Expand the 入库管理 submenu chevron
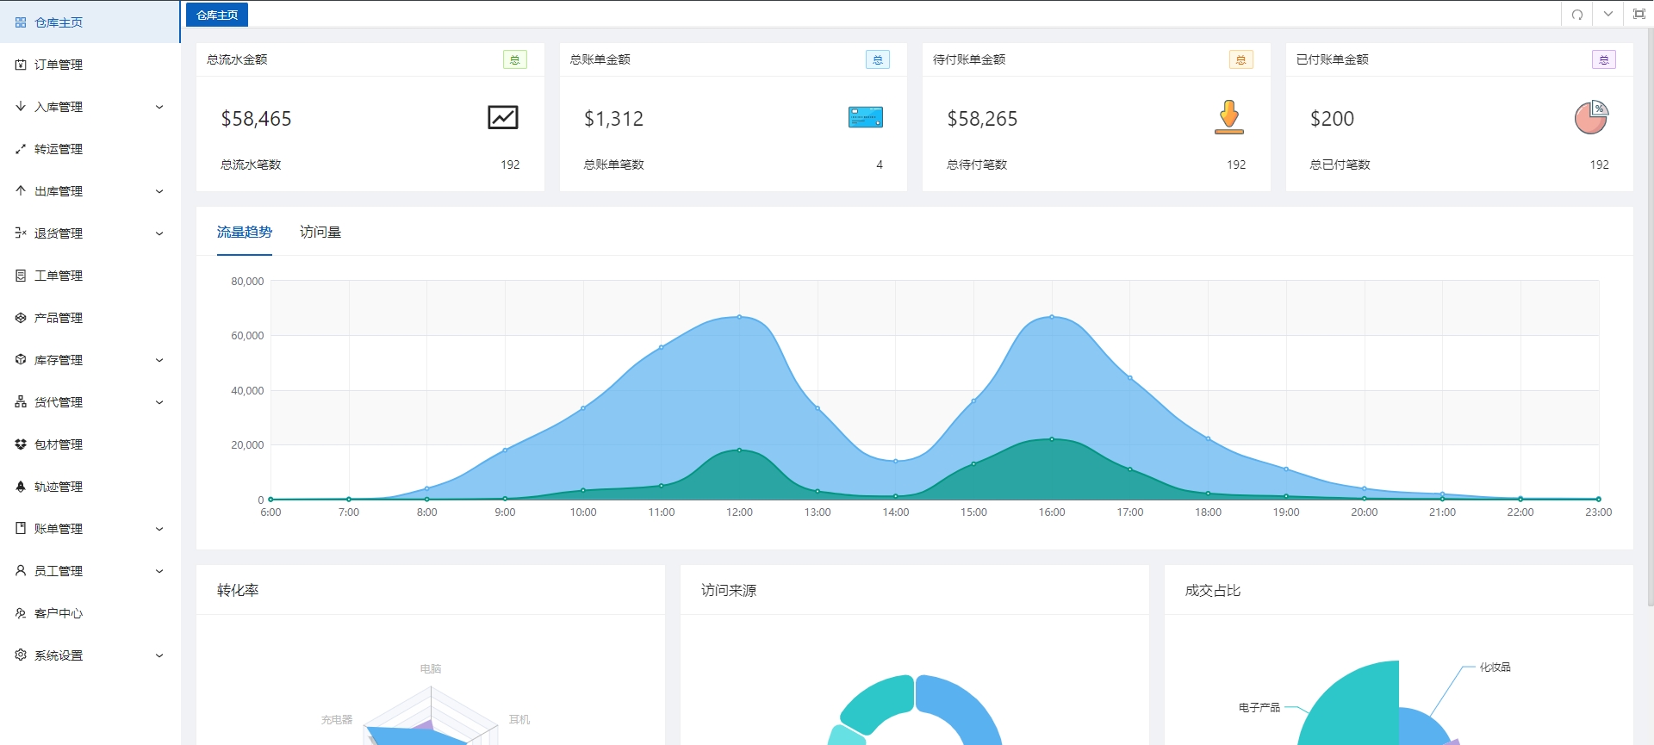The height and width of the screenshot is (745, 1654). pos(159,107)
